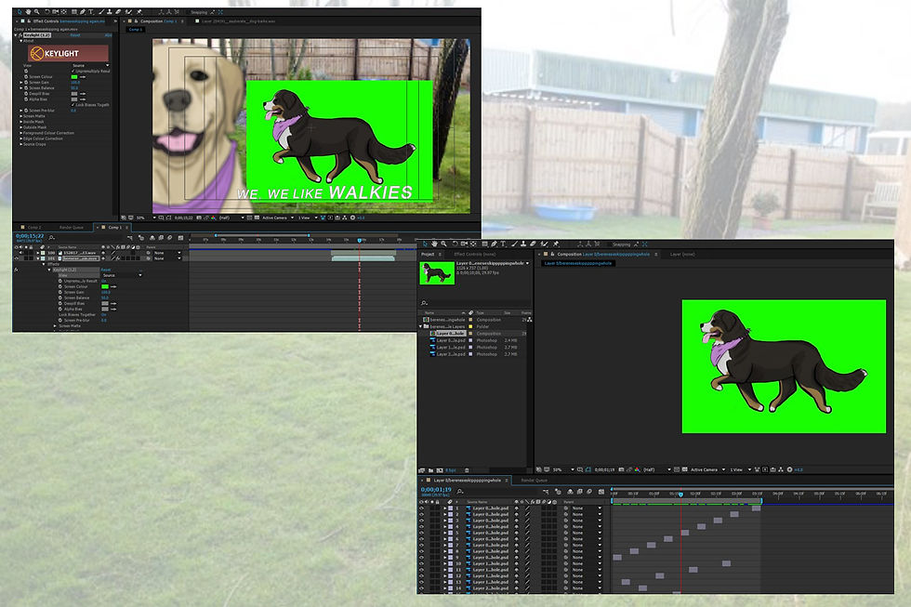
Task: Click the Screen Colour eyedropper in Keylight
Action: 83,76
